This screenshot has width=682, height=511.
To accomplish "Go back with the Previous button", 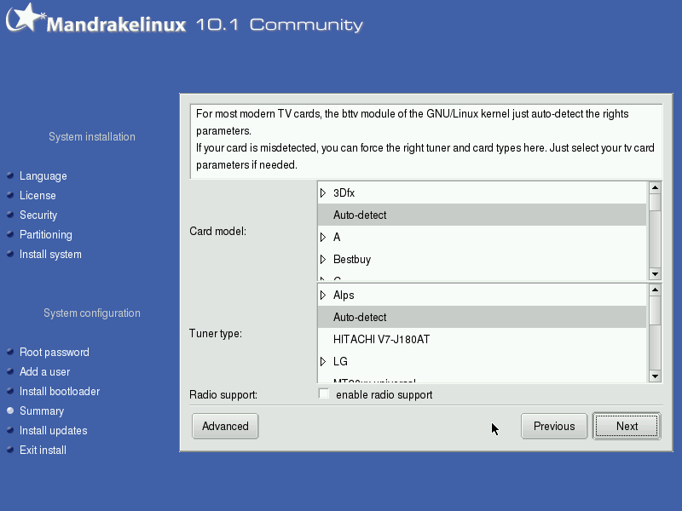I will (554, 427).
